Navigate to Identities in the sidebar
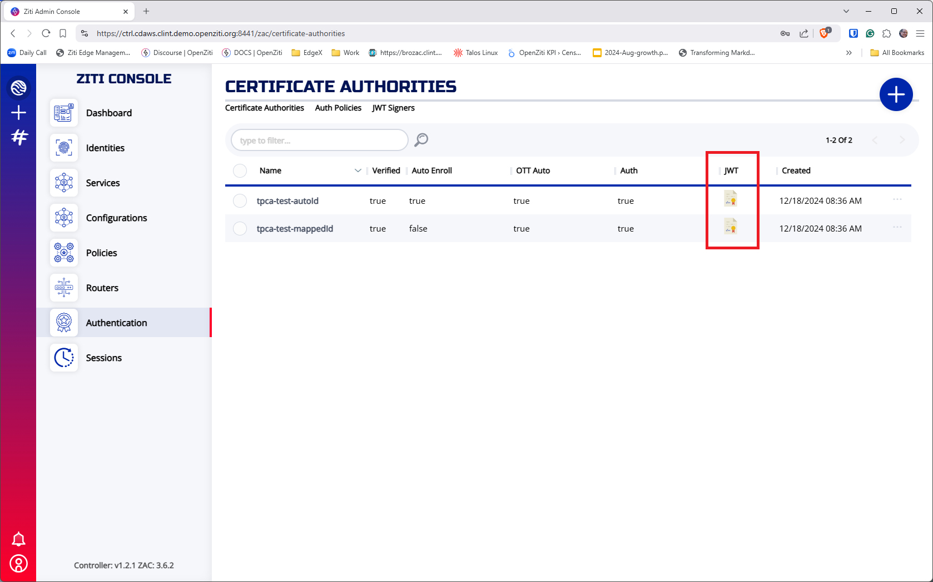This screenshot has width=933, height=582. [105, 148]
